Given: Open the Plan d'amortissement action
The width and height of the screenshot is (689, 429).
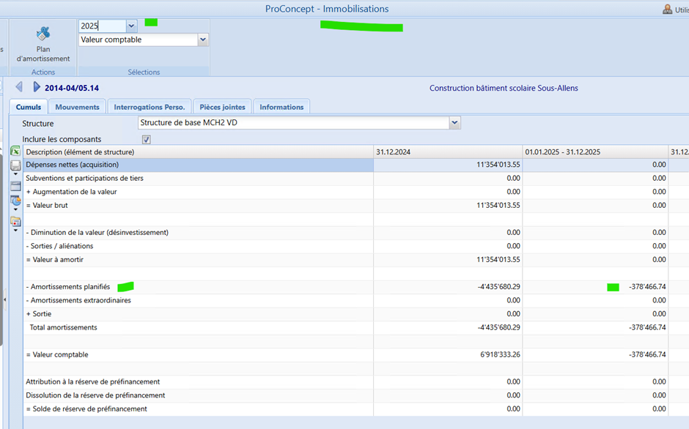Looking at the screenshot, I should coord(43,43).
